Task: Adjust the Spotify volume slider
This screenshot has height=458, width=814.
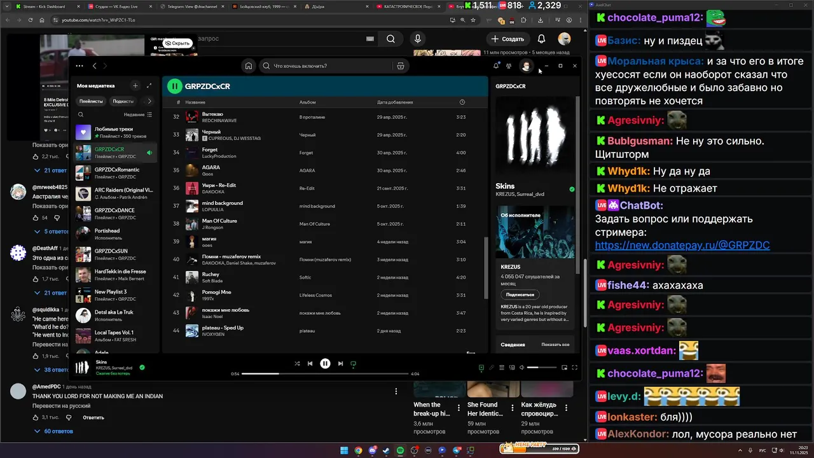Action: (542, 367)
